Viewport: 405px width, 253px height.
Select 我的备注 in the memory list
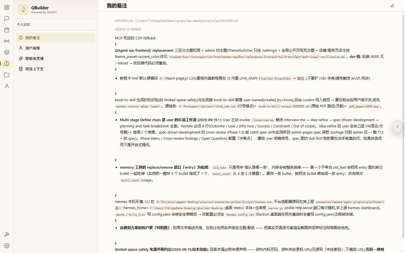(x=55, y=38)
